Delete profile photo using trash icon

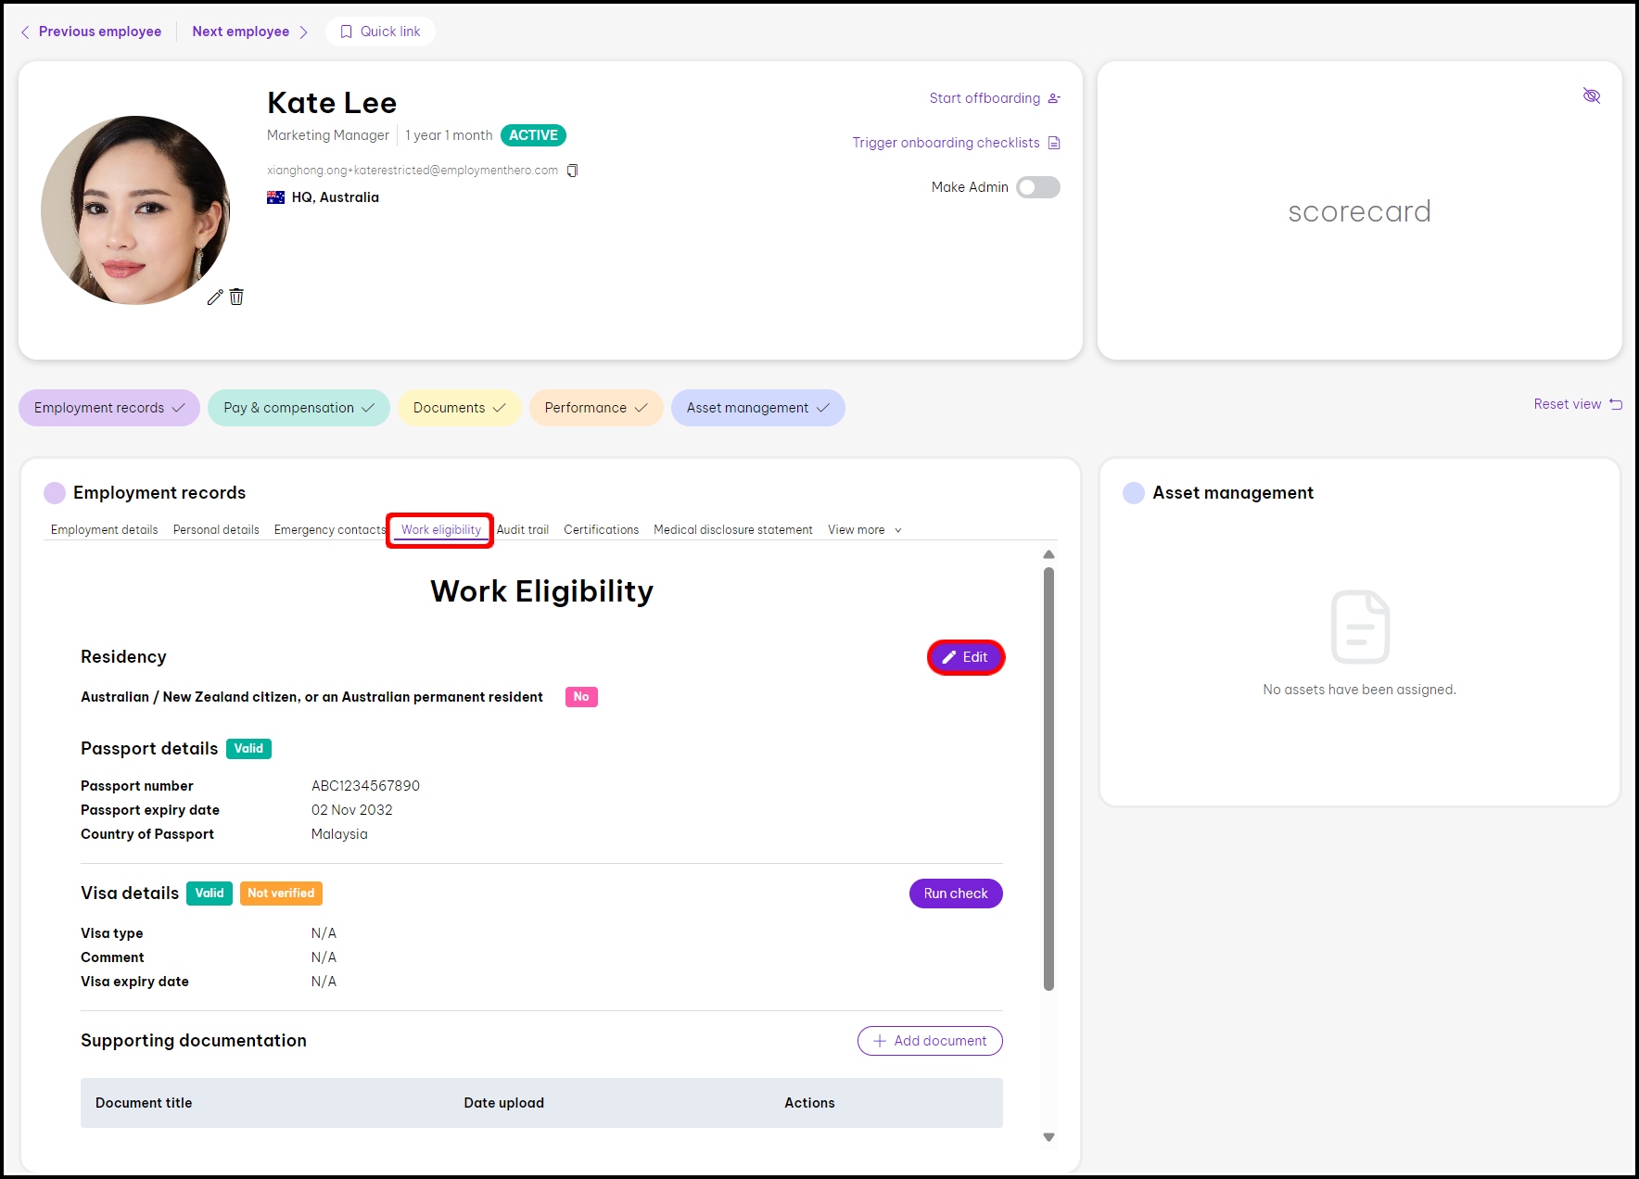coord(236,297)
